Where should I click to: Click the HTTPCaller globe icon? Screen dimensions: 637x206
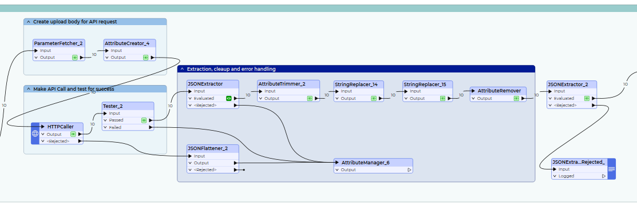coord(35,134)
